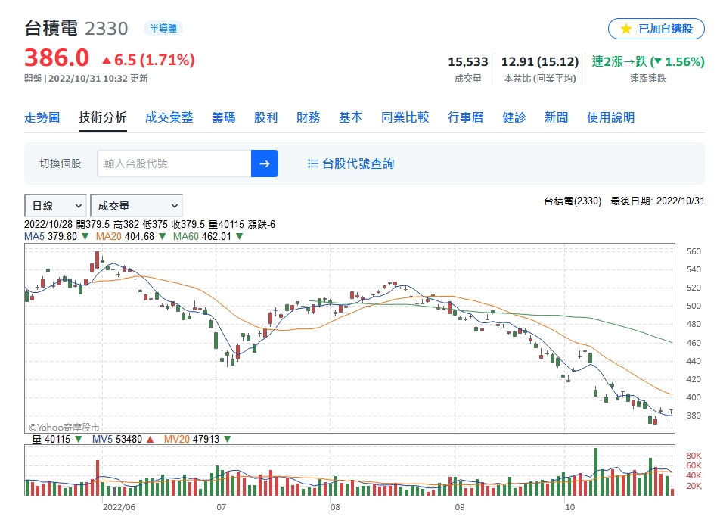
Task: Click the 2022/10/28 OHLC data line
Action: (150, 225)
